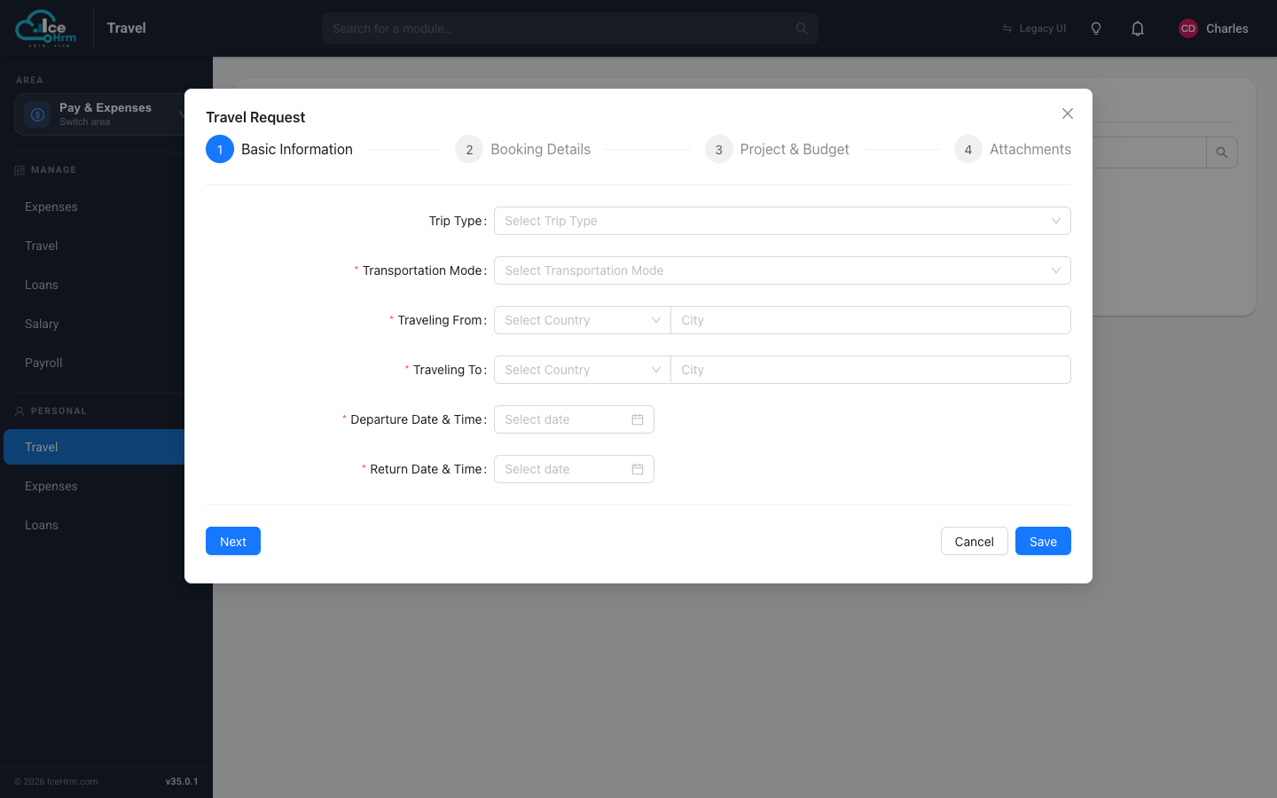Click the v35.0.1 version label

(182, 781)
